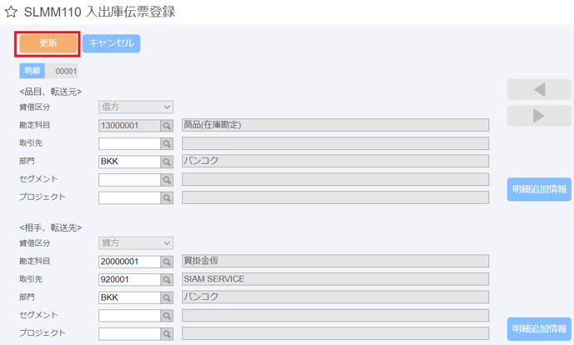The height and width of the screenshot is (345, 574).
Task: Open upper 明細追加情報 button
Action: (539, 189)
